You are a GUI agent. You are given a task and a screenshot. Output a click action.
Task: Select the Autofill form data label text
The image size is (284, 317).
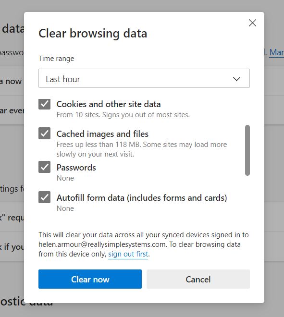pyautogui.click(x=142, y=198)
